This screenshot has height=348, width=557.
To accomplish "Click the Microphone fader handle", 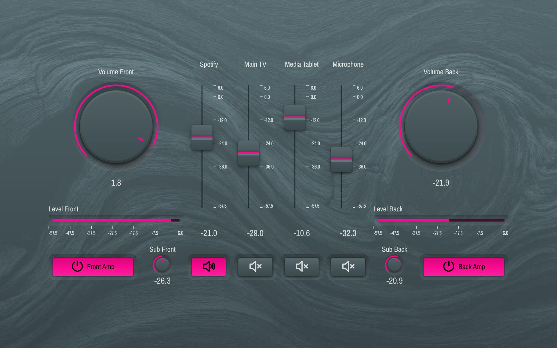I will coord(341,159).
